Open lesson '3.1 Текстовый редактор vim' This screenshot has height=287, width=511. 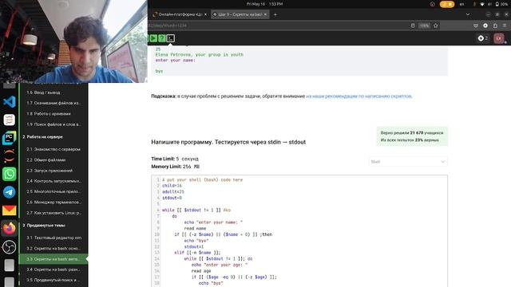[53, 238]
